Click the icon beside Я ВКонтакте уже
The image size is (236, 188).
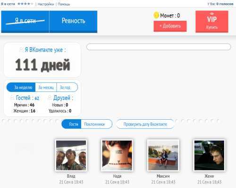click(x=21, y=50)
